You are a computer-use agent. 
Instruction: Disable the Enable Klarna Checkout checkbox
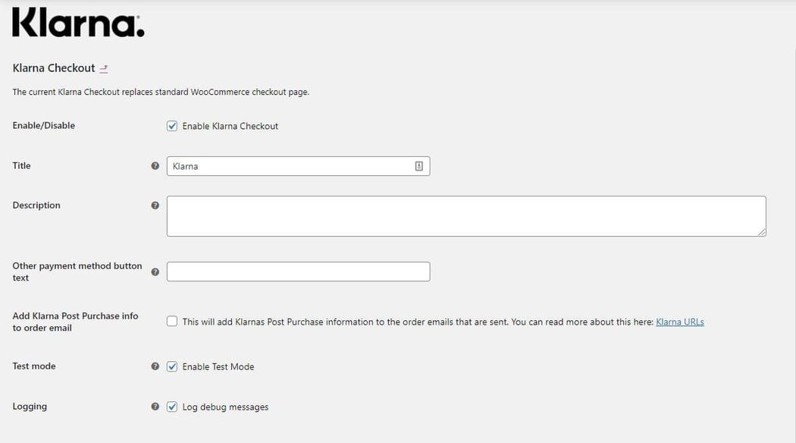click(172, 126)
